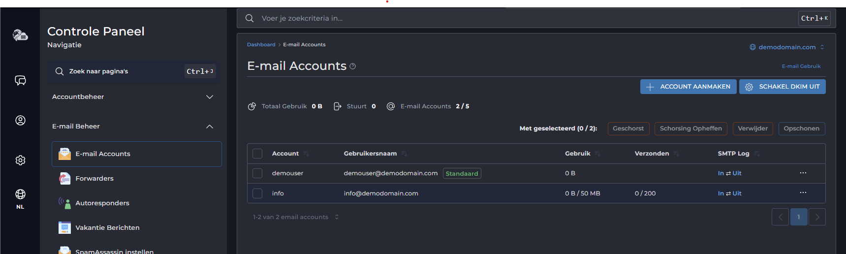The width and height of the screenshot is (846, 254).
Task: Click the E-mail Accounts envelope icon
Action: point(64,154)
